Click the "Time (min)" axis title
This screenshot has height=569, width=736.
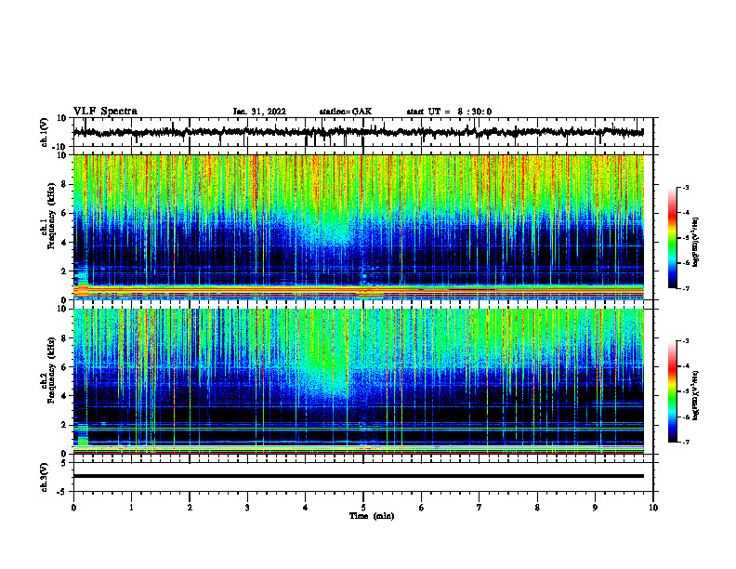(372, 516)
